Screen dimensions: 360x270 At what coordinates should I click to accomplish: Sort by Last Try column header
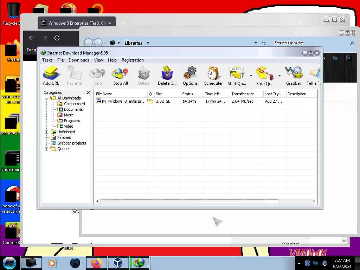(x=275, y=94)
